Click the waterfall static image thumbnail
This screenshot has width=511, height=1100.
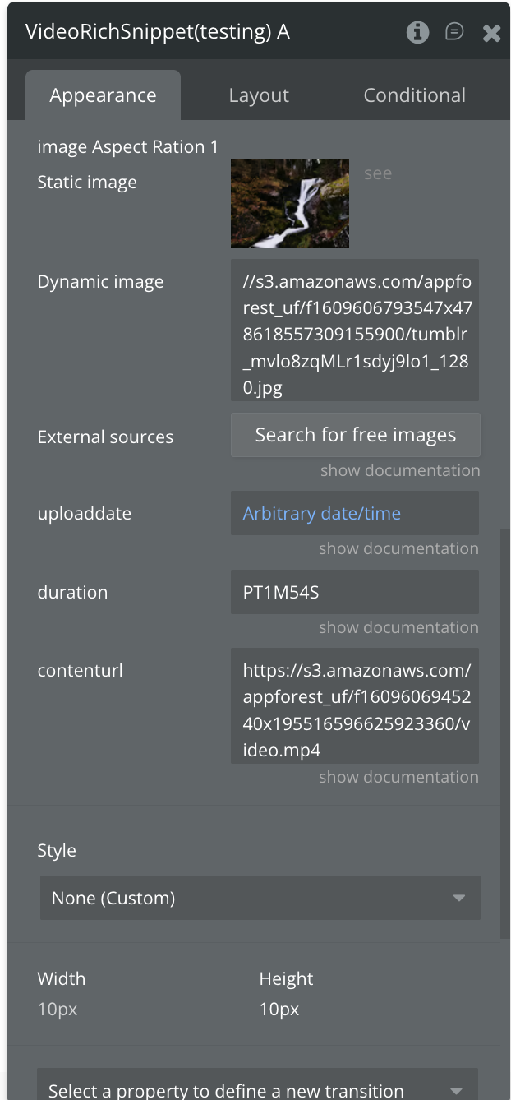click(x=290, y=203)
